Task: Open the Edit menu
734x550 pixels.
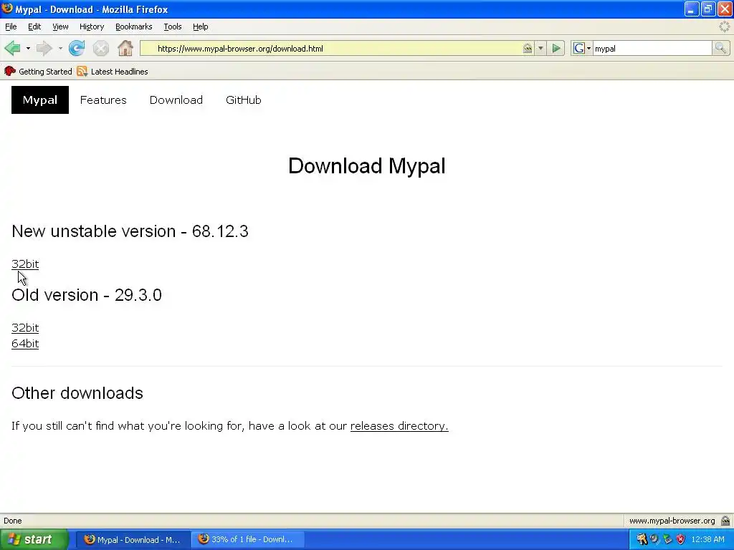Action: click(x=34, y=26)
